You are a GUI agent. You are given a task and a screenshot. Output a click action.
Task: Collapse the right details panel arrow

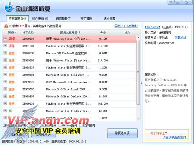(x=142, y=83)
